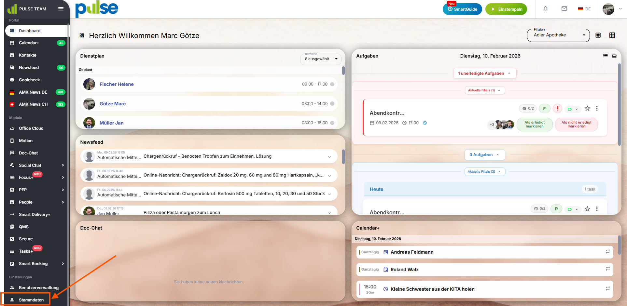Click the history icon beside 17:00
Viewport: 627px width, 306px height.
tap(425, 123)
